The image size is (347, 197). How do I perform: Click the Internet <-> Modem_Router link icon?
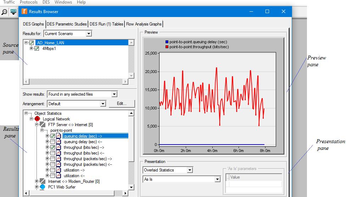43,181
